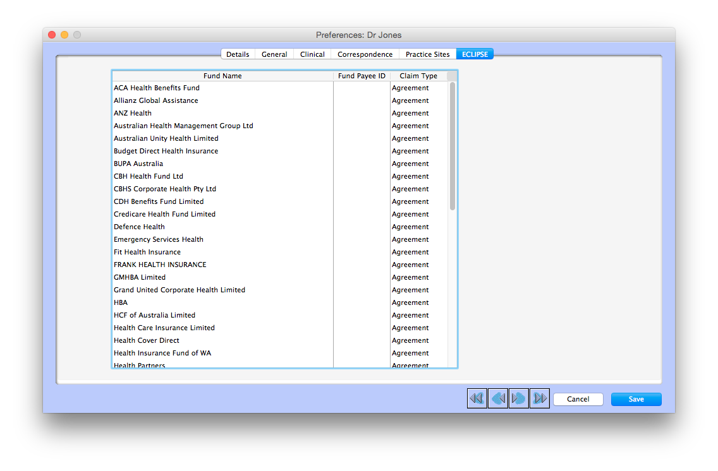The height and width of the screenshot is (471, 718).
Task: Open the Correspondence tab
Action: coord(365,54)
